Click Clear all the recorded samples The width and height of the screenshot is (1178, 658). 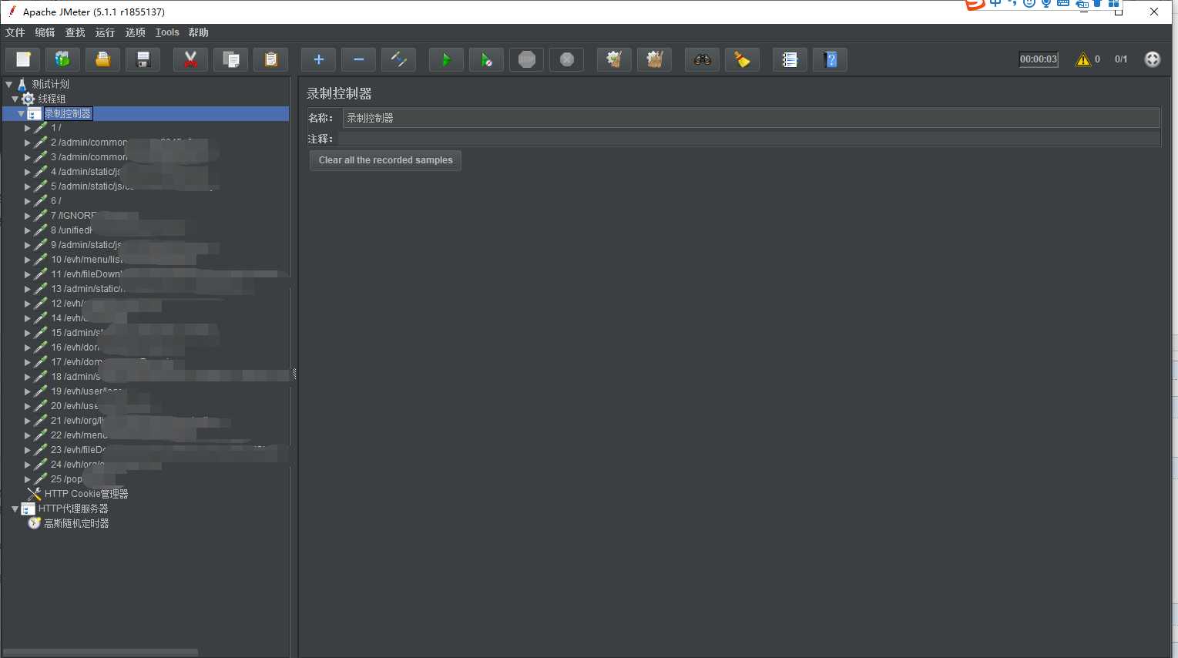pos(385,160)
